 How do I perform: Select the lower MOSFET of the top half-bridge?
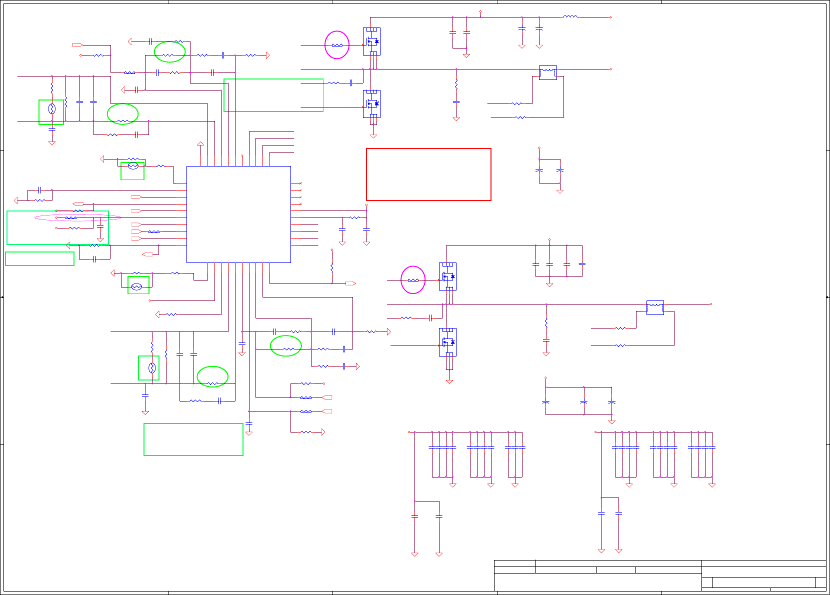tap(371, 104)
